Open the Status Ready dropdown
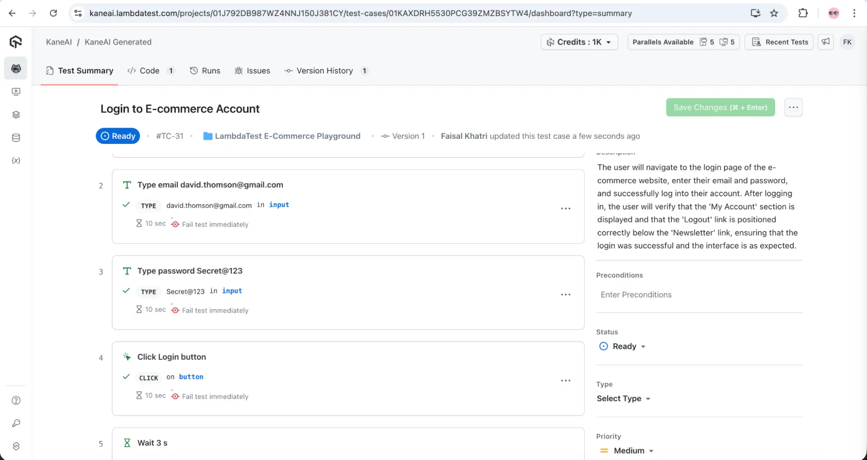 (x=623, y=346)
